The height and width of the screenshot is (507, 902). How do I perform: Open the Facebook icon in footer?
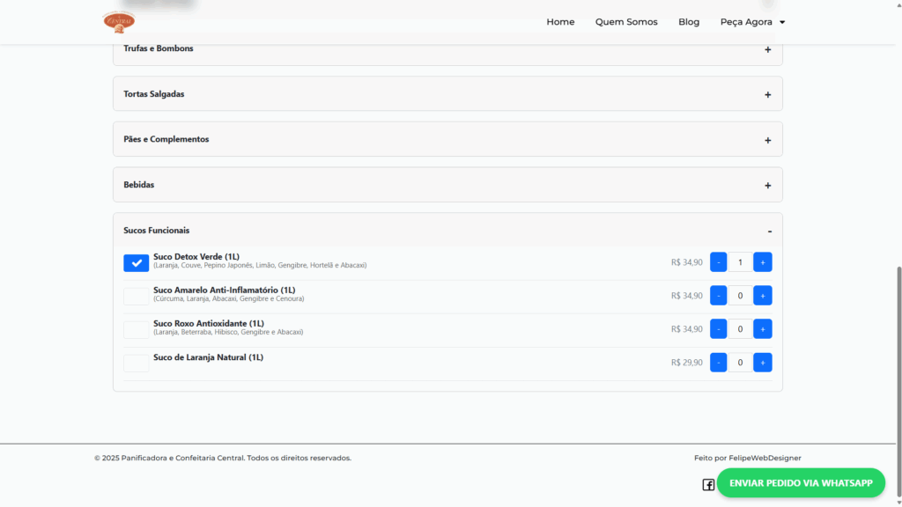coord(708,485)
